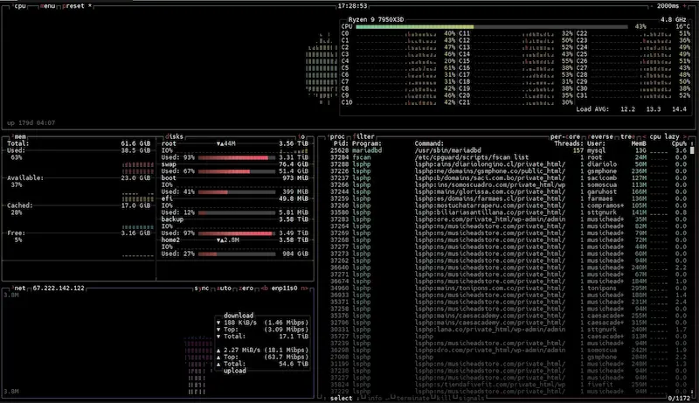
Task: Switch to previous network interface with <b
Action: click(x=265, y=288)
